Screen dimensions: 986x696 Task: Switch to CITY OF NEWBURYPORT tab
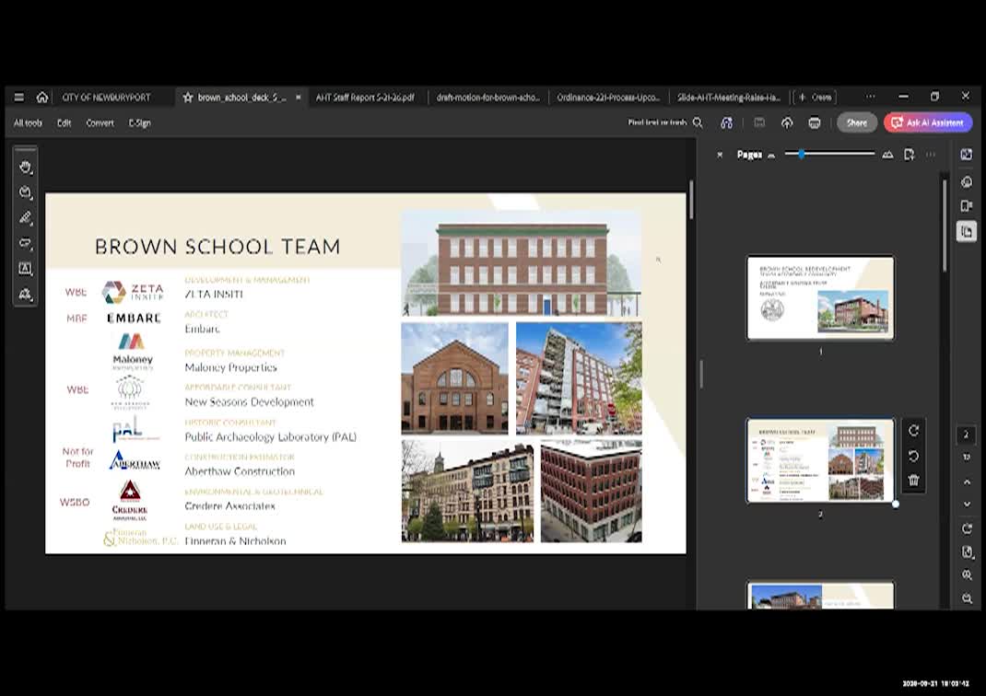coord(106,98)
